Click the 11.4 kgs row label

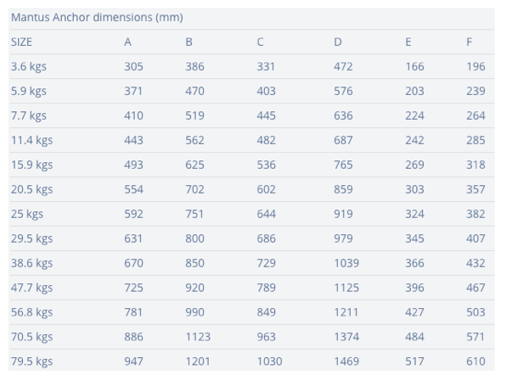[31, 140]
